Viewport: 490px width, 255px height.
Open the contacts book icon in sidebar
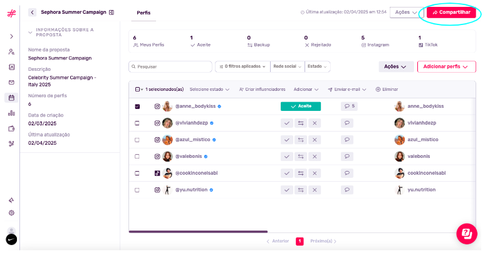pyautogui.click(x=11, y=67)
